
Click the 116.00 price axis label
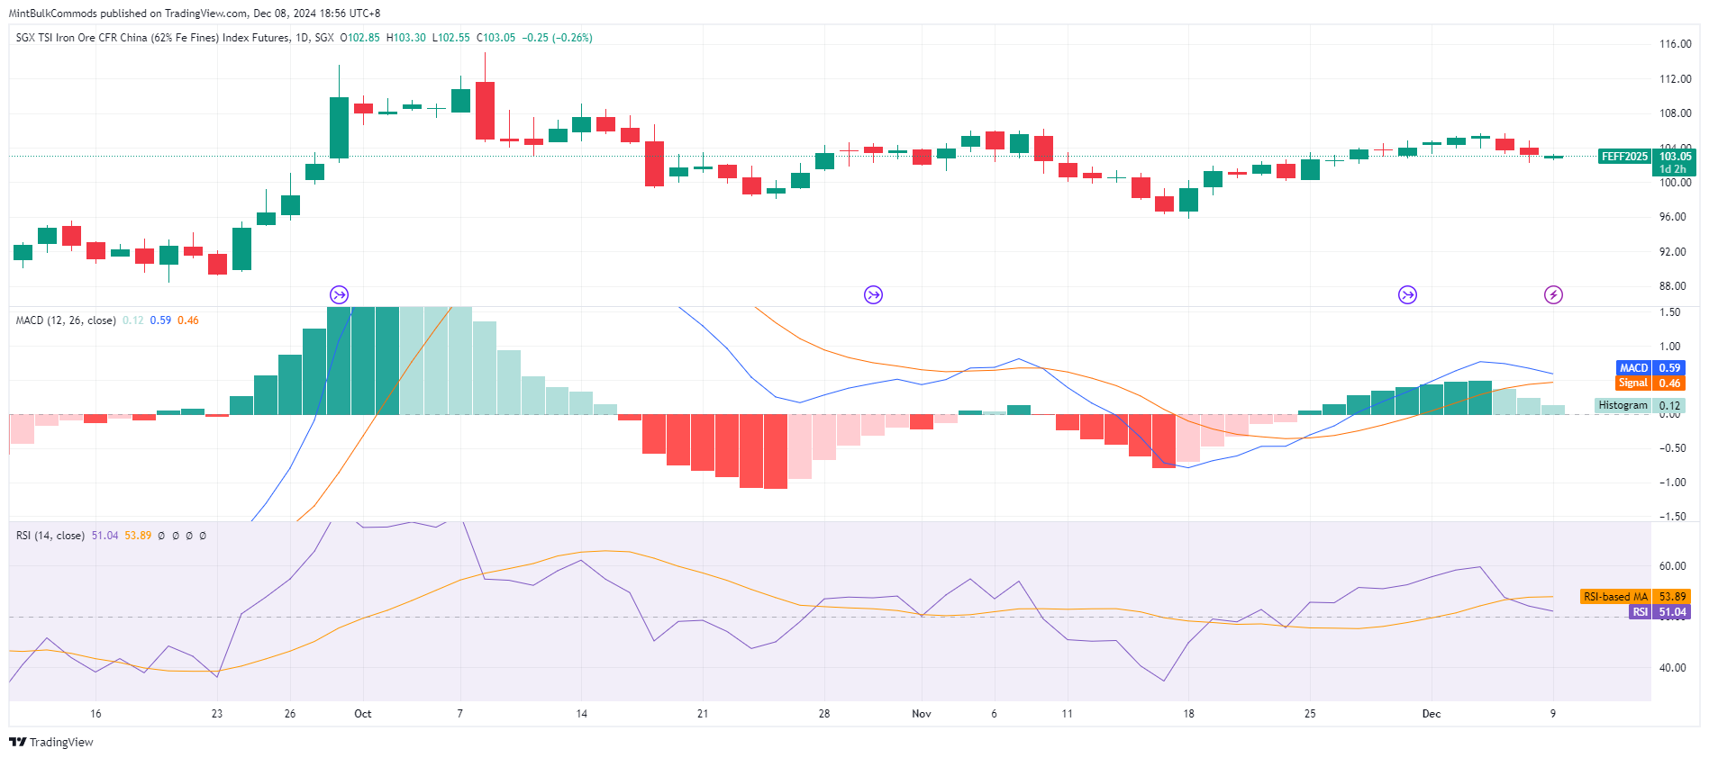(1676, 44)
